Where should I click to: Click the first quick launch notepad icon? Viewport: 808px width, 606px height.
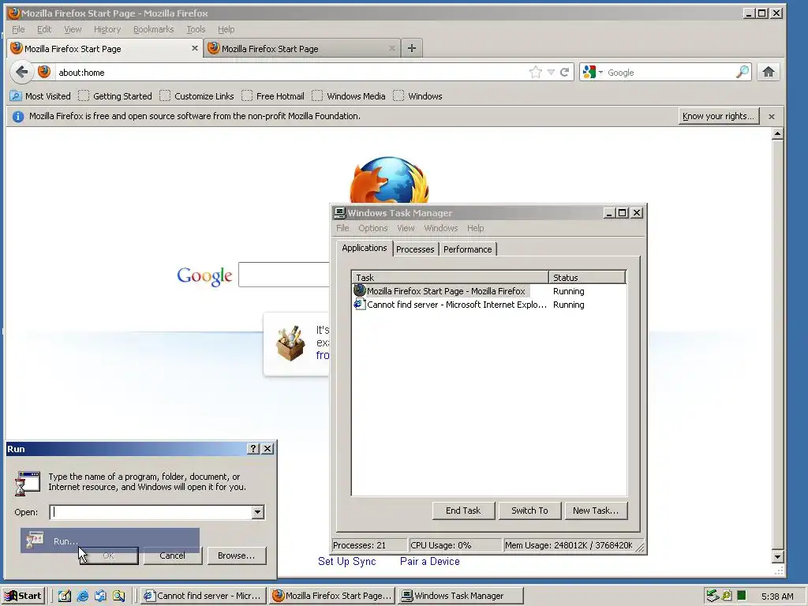(x=65, y=596)
